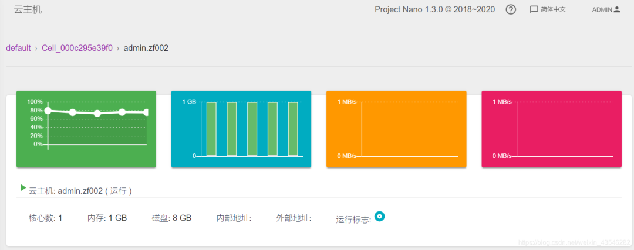The height and width of the screenshot is (250, 634).
Task: Open the help question mark icon
Action: pos(511,10)
